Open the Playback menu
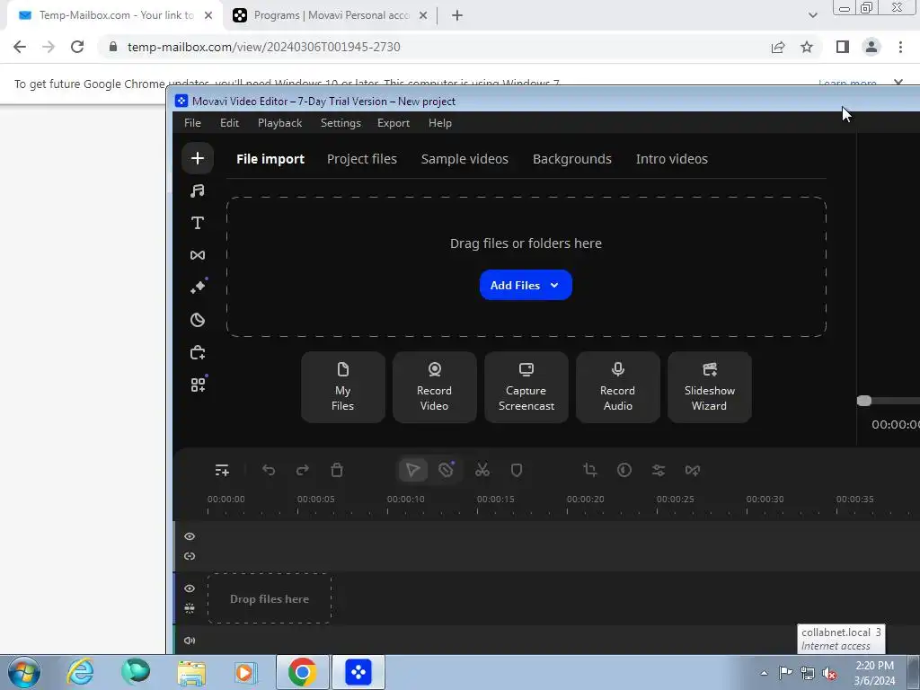The width and height of the screenshot is (920, 690). (280, 123)
